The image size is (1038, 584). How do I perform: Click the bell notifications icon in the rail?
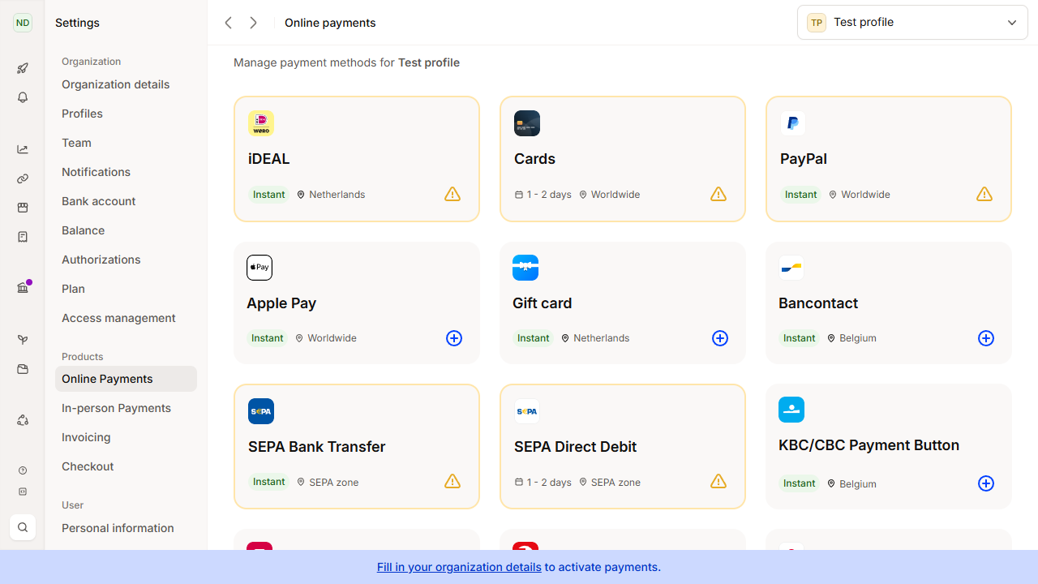[x=23, y=97]
